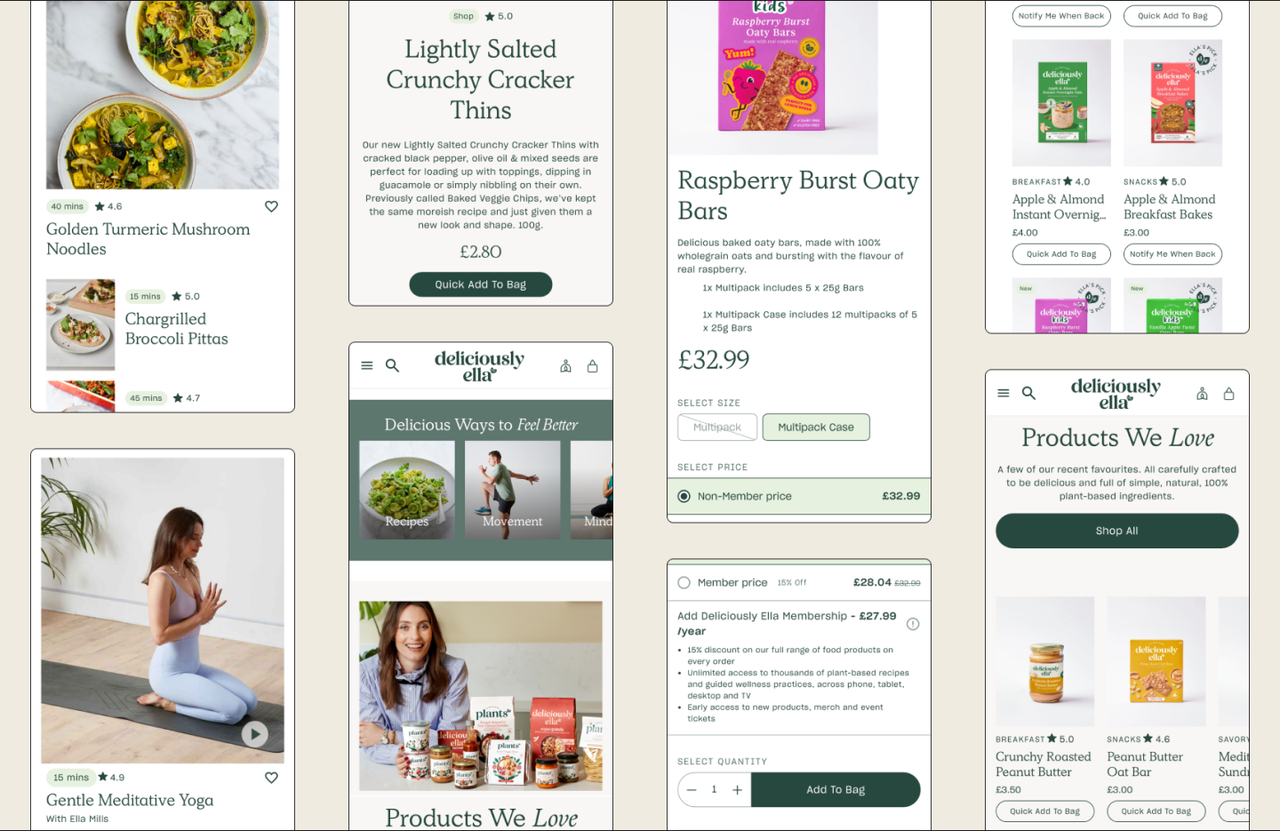Open the Chargrilled Broccoli Pittas thumbnail
Image resolution: width=1280 pixels, height=831 pixels.
click(81, 324)
